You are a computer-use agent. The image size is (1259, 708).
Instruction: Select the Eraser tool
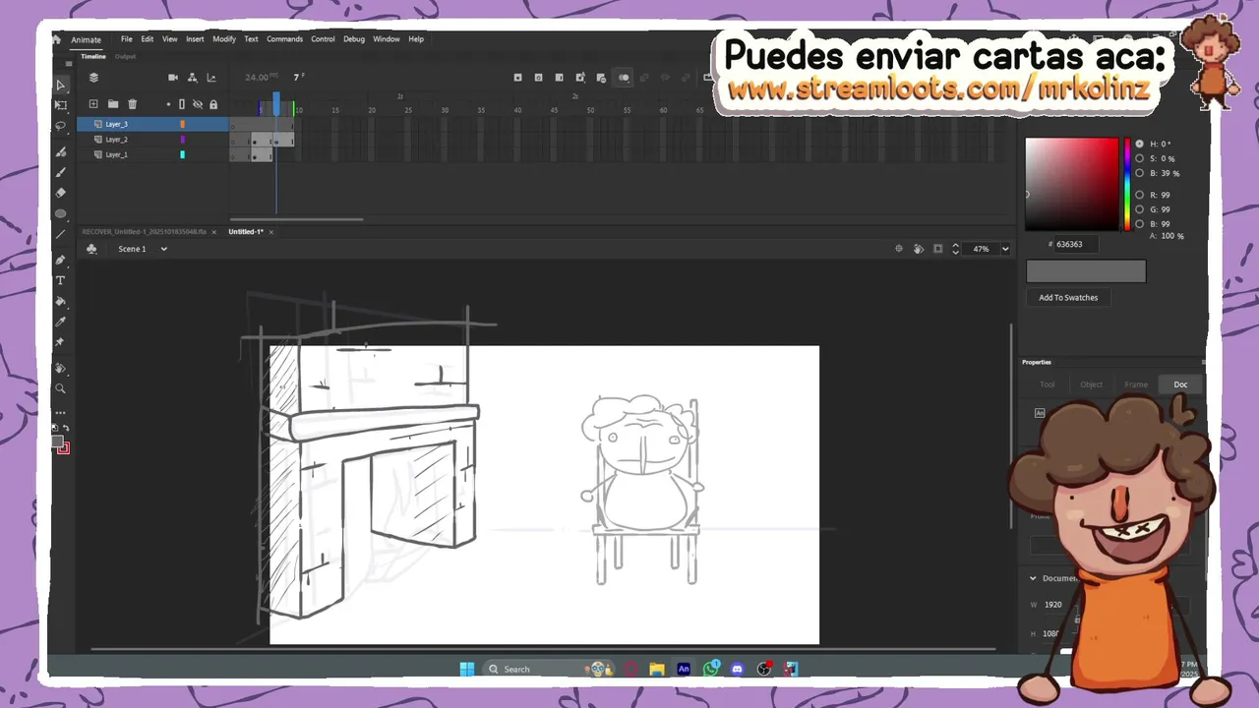61,193
